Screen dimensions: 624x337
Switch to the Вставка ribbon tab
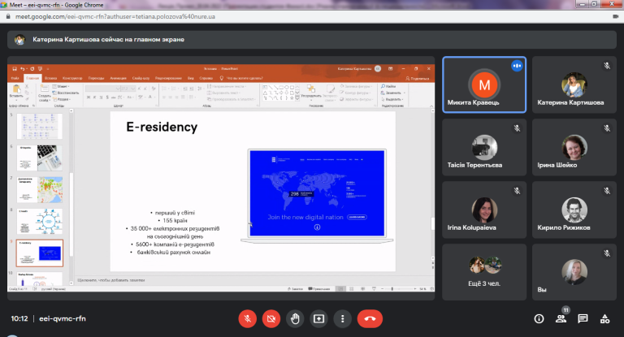point(50,79)
